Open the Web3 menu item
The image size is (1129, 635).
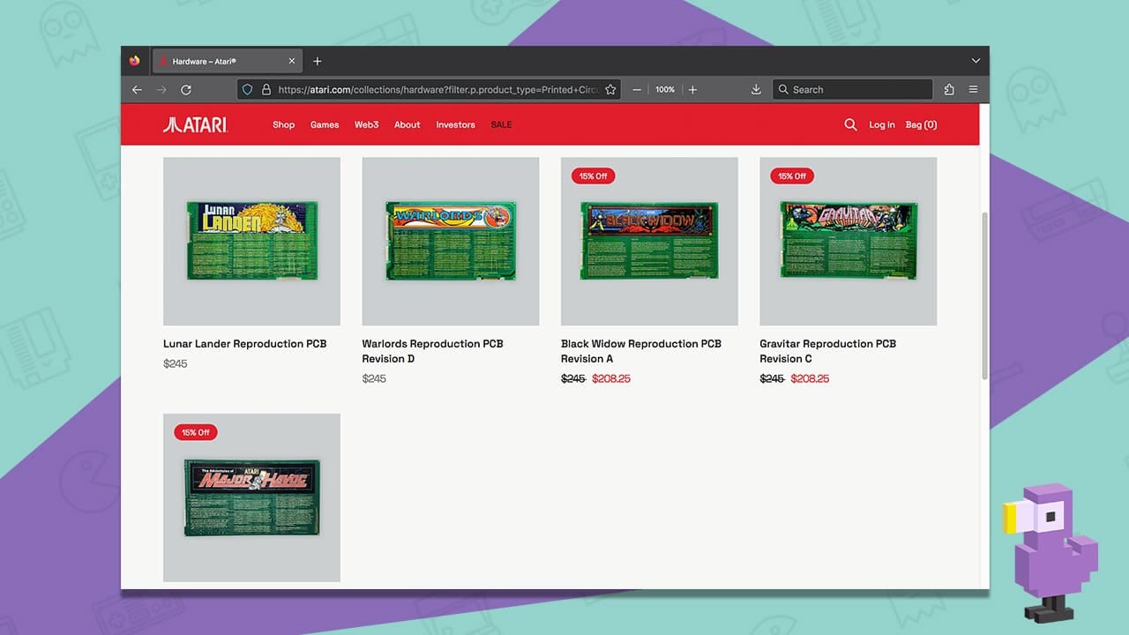coord(367,124)
